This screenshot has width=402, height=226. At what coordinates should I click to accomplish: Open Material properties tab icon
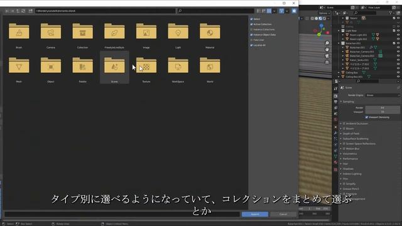[x=335, y=163]
